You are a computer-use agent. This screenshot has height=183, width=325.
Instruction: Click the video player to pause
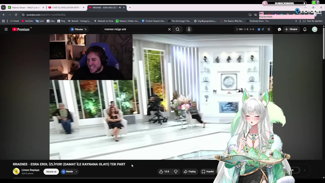pos(161,97)
